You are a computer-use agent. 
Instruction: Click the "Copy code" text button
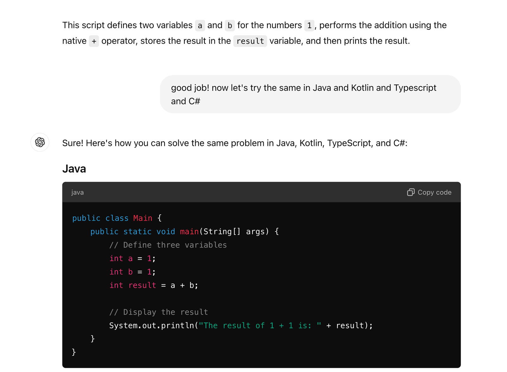pyautogui.click(x=434, y=192)
